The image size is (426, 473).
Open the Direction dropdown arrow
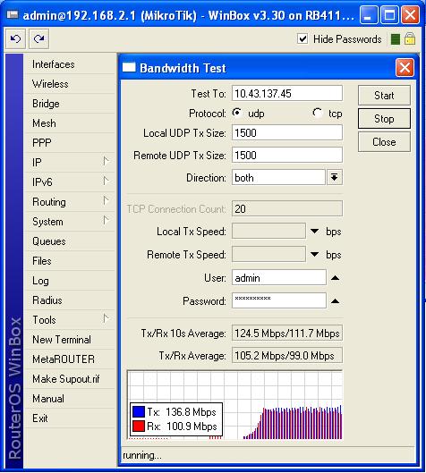(x=334, y=177)
